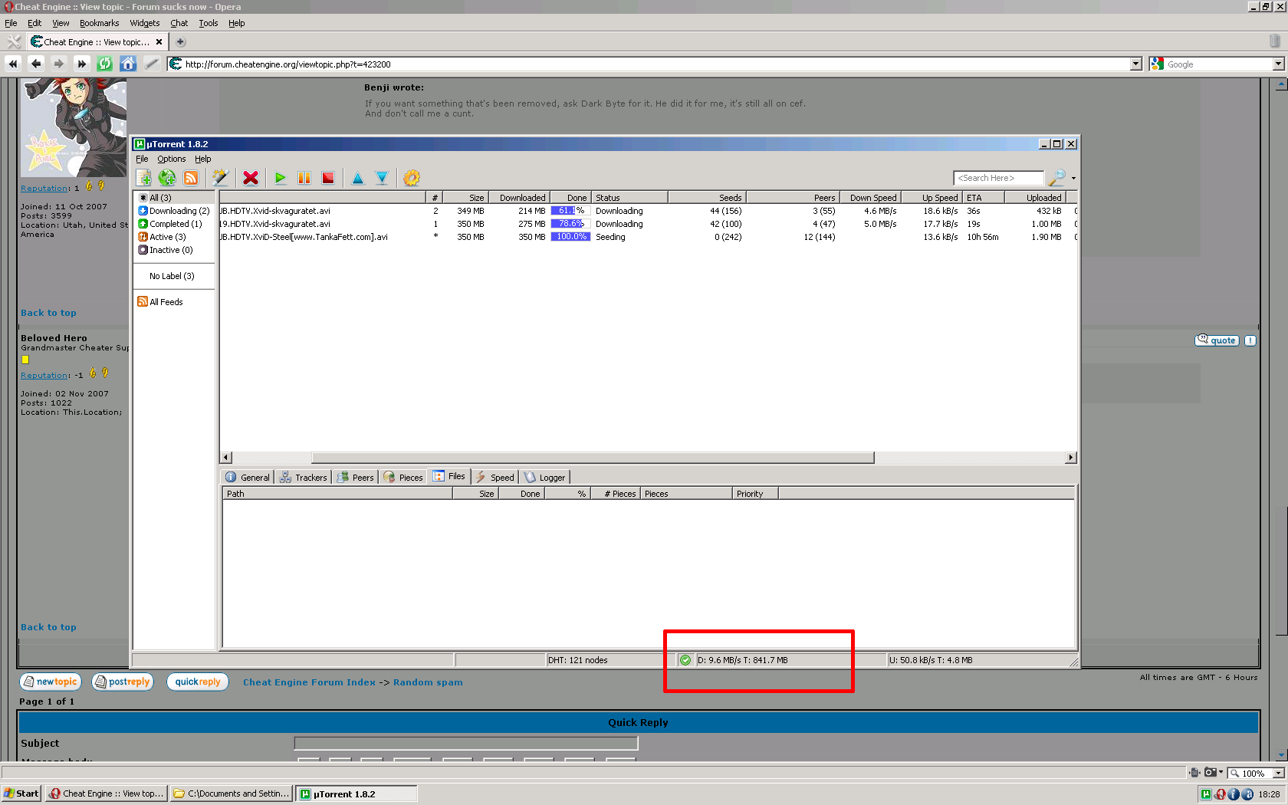
Task: Add a new torrent file in µTorrent
Action: click(x=143, y=178)
